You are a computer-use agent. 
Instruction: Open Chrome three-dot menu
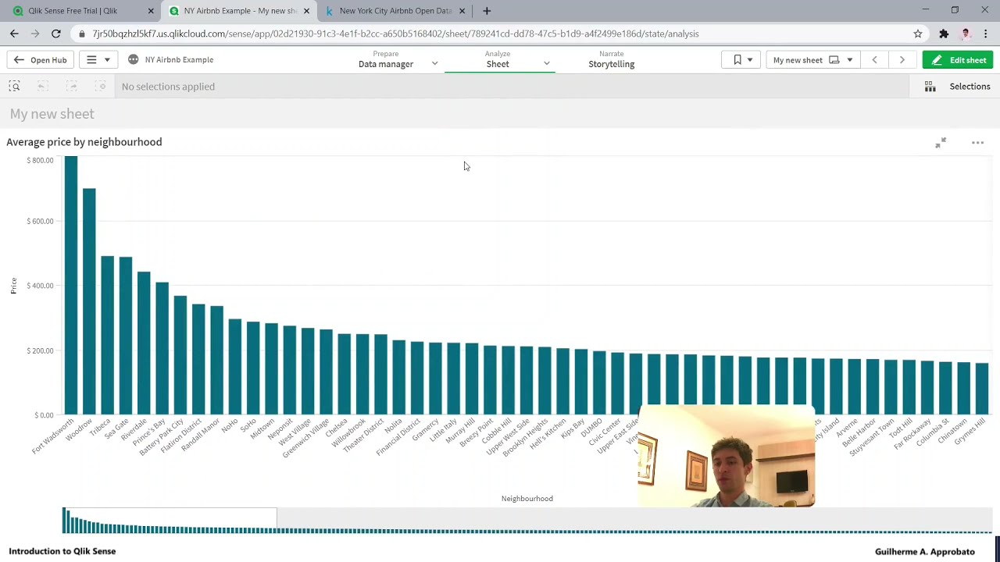986,34
